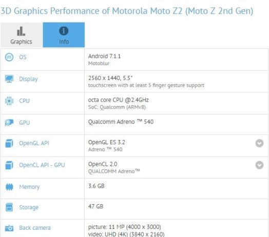Screen dimensions: 269x237
Task: Click the Back camera icon
Action: pos(9,228)
